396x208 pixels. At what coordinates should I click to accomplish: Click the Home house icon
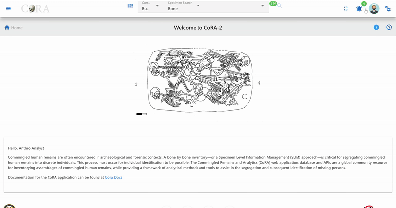(x=7, y=28)
